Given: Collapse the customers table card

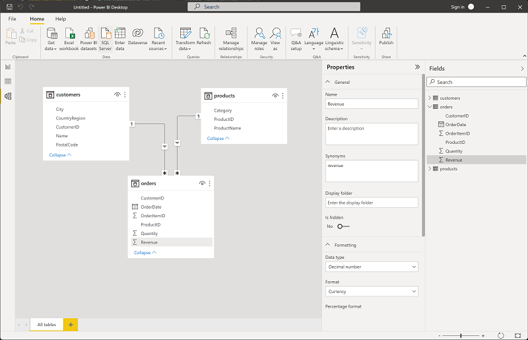Looking at the screenshot, I should [x=60, y=155].
